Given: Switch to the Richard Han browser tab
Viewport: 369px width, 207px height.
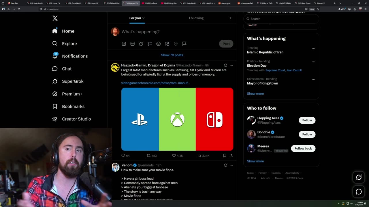Looking at the screenshot, I should [x=111, y=3].
